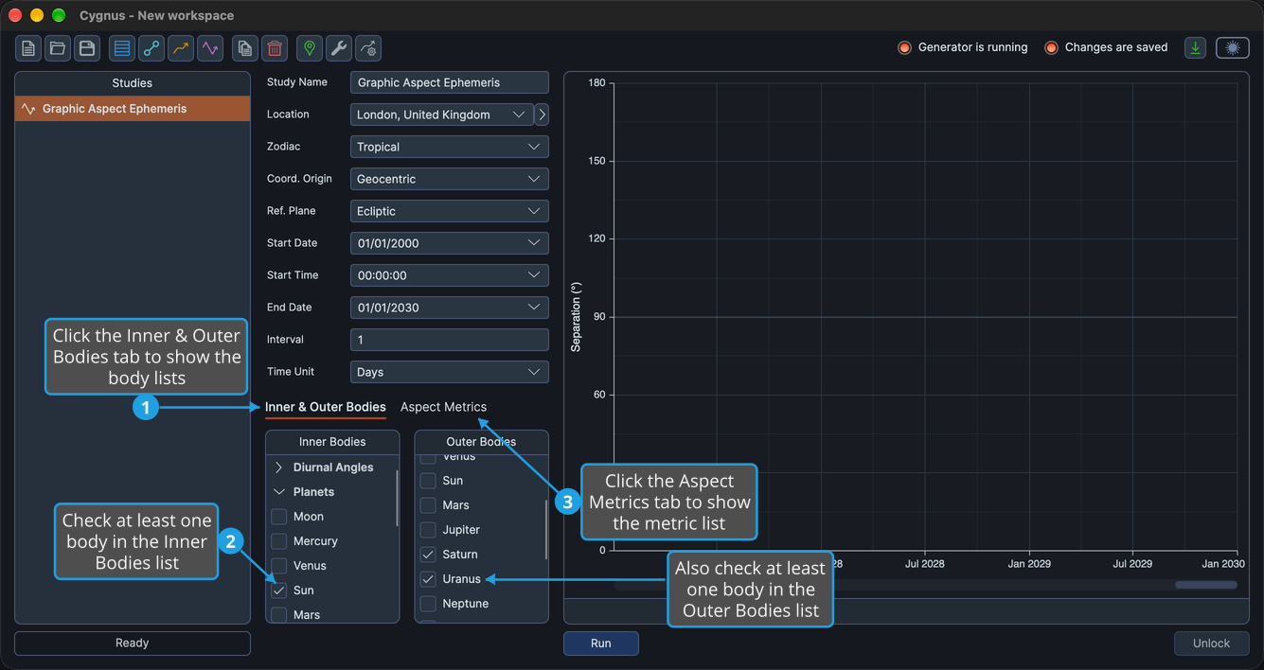Open the Zodiac dropdown

[450, 147]
